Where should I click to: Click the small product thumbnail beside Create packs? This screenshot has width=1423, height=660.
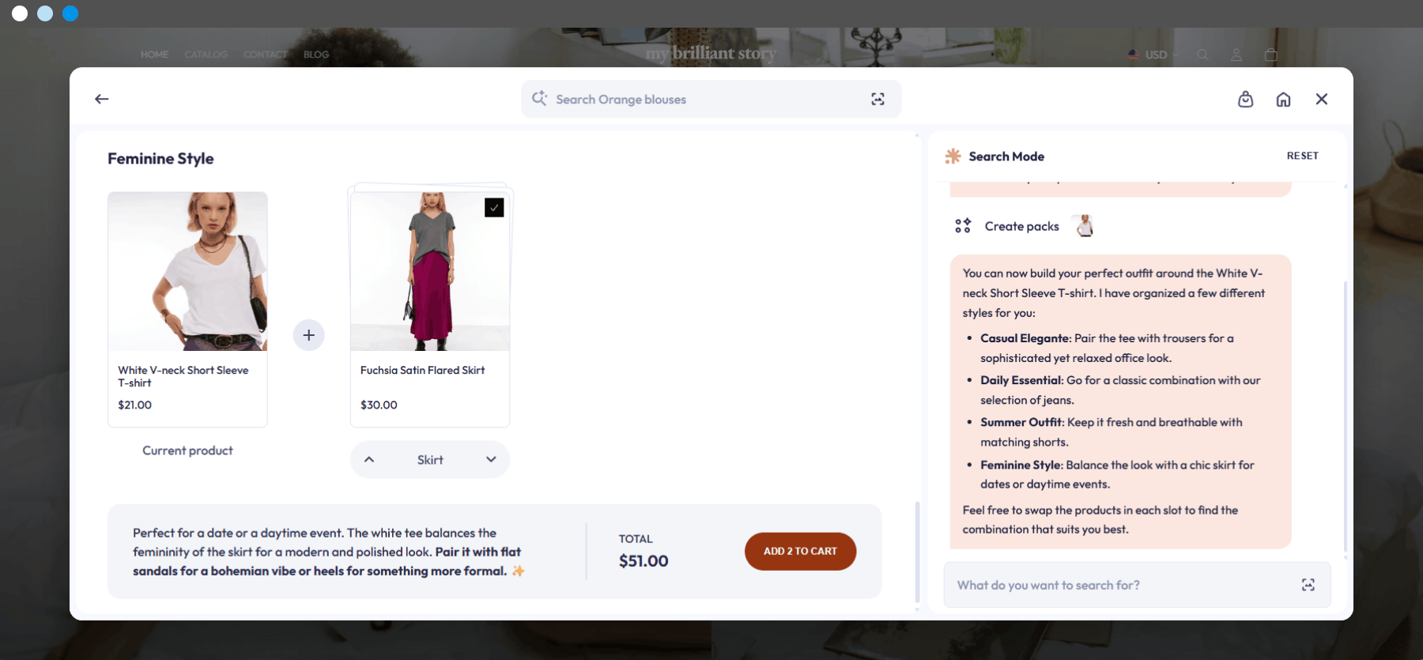tap(1085, 226)
